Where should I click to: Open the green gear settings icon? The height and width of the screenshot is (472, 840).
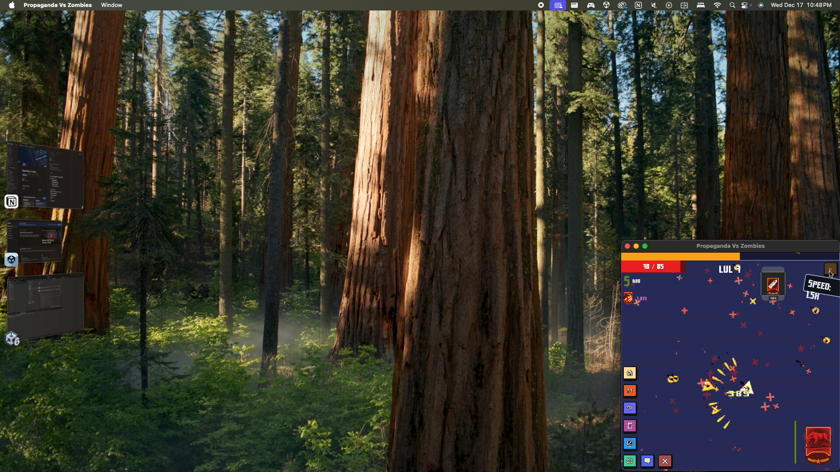click(630, 461)
